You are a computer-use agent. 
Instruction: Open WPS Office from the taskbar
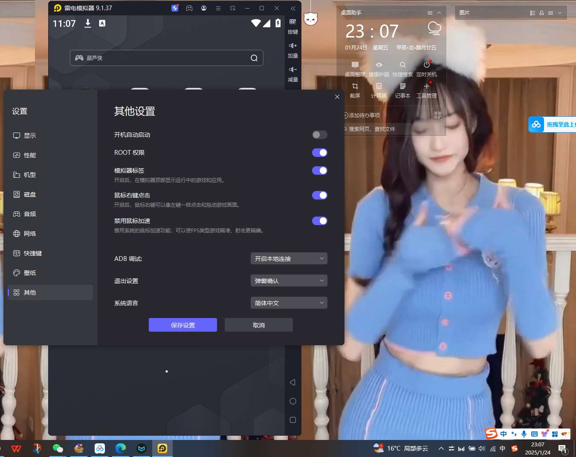(x=16, y=448)
